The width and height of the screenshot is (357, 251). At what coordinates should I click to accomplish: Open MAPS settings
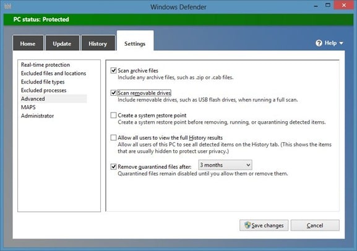click(x=28, y=107)
